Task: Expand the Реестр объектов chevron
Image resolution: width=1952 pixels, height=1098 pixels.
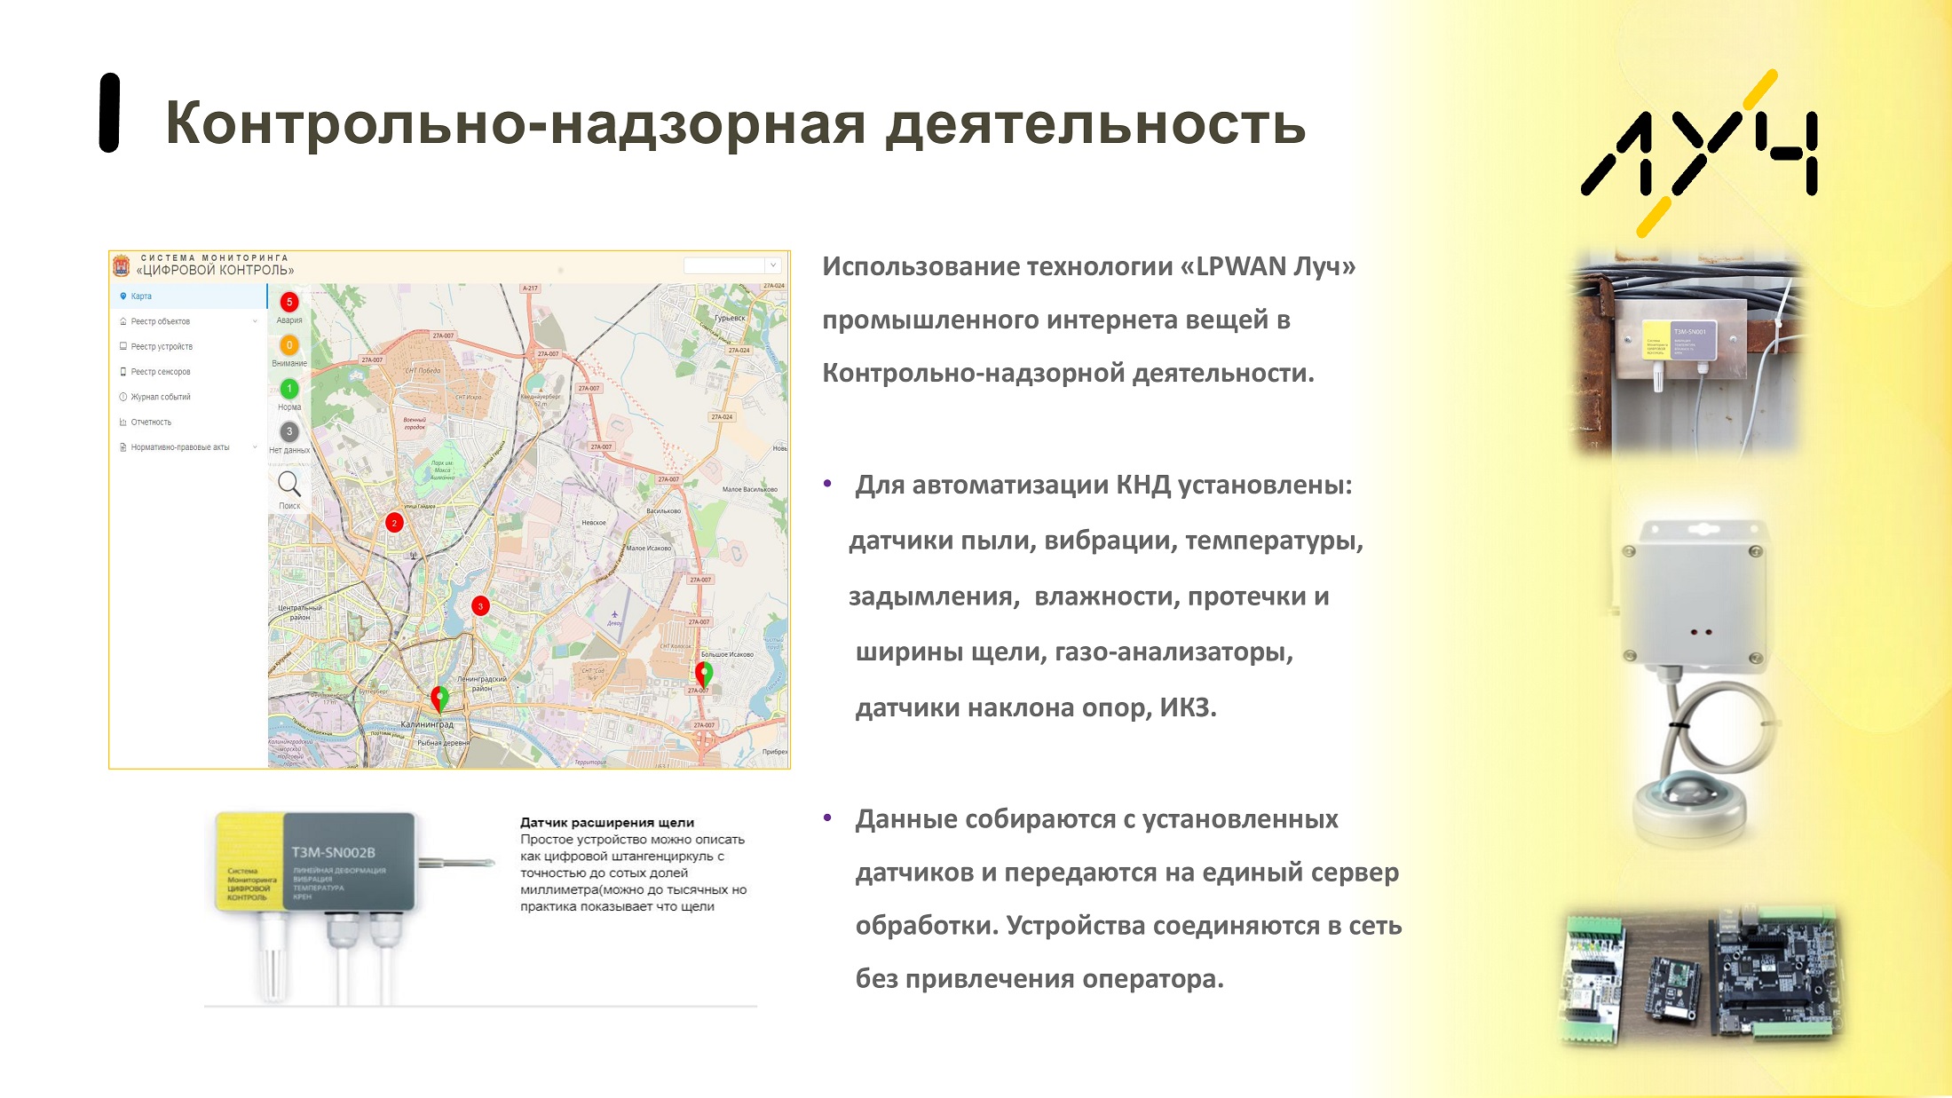Action: [255, 321]
